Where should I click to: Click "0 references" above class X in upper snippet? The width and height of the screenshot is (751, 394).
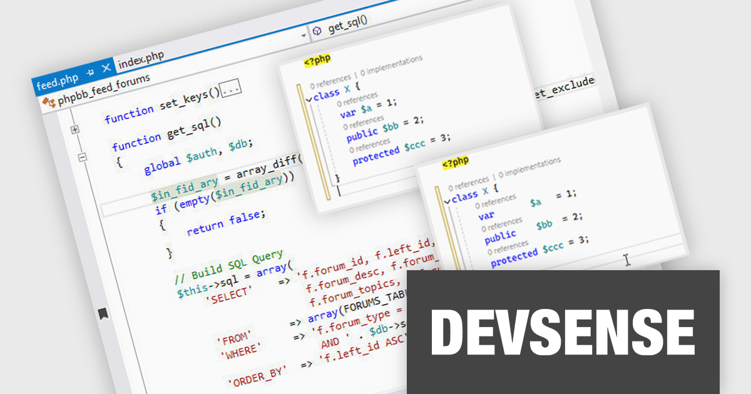329,82
